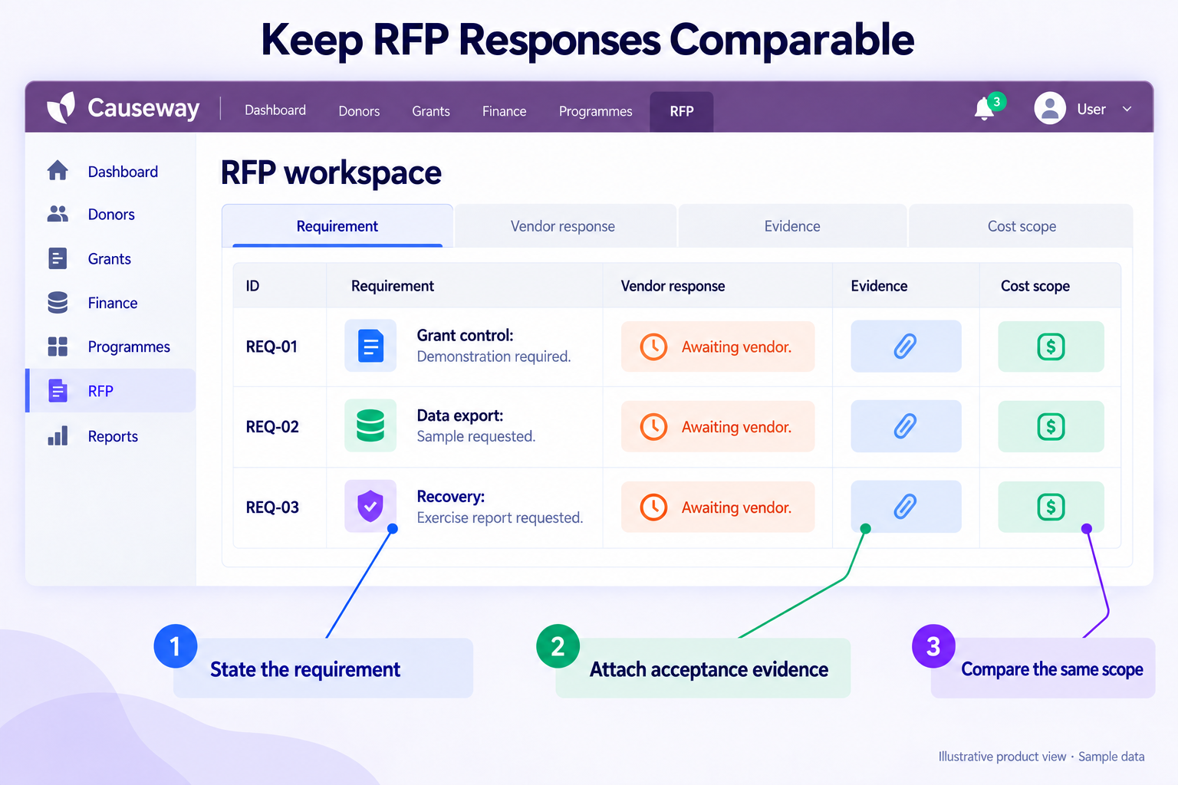Click the Data export: requirement title
Viewport: 1178px width, 785px height.
point(460,415)
